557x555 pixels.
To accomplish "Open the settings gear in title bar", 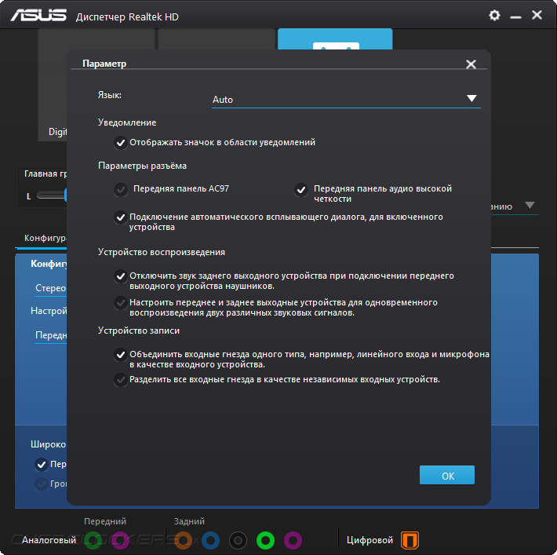I will pyautogui.click(x=494, y=15).
